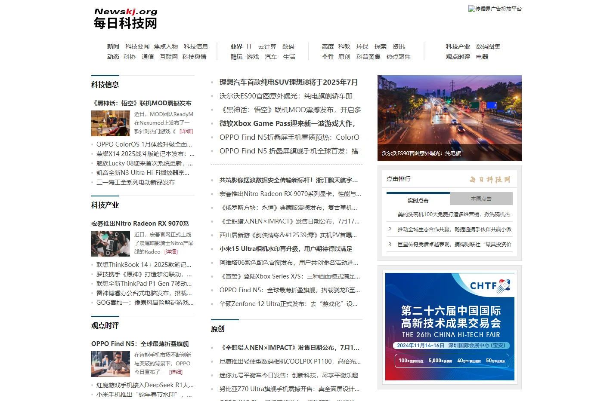Select the 云计算 navigation link
613x401 pixels.
coord(267,46)
